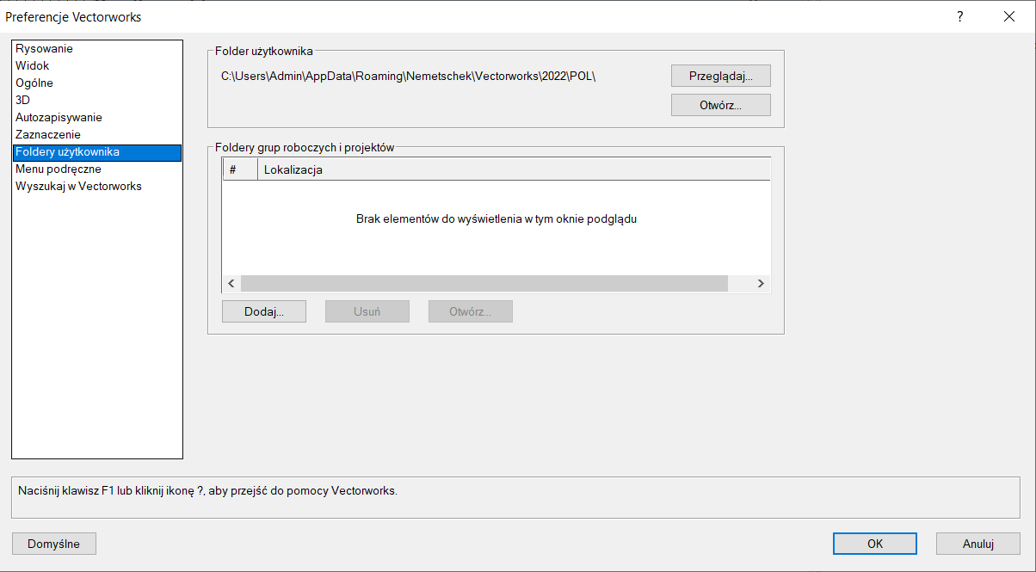
Task: Click Otwórz... below the workgroup folders list
Action: [471, 311]
